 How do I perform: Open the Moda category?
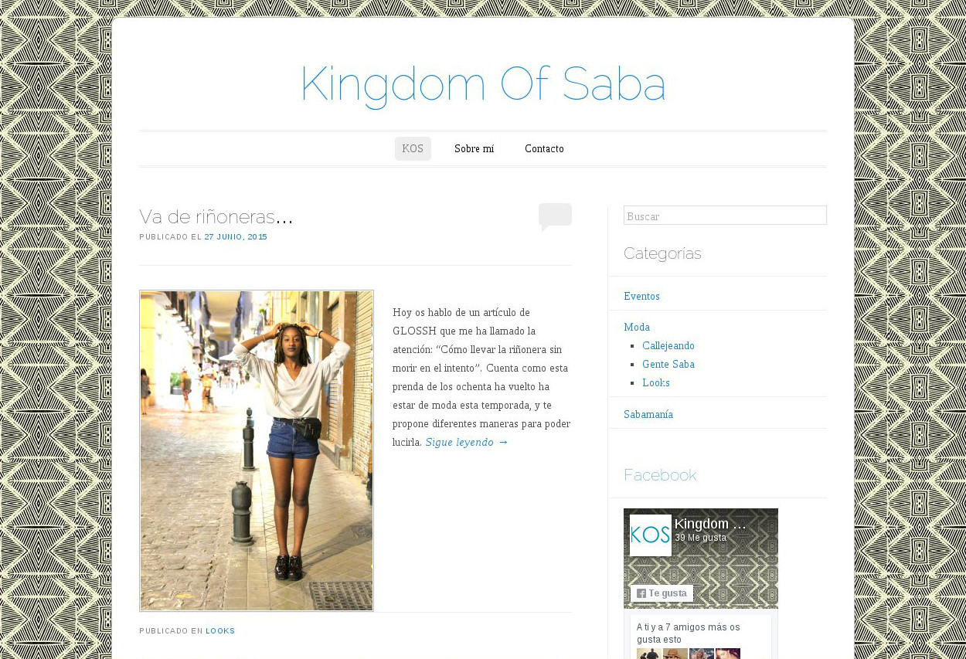point(637,328)
